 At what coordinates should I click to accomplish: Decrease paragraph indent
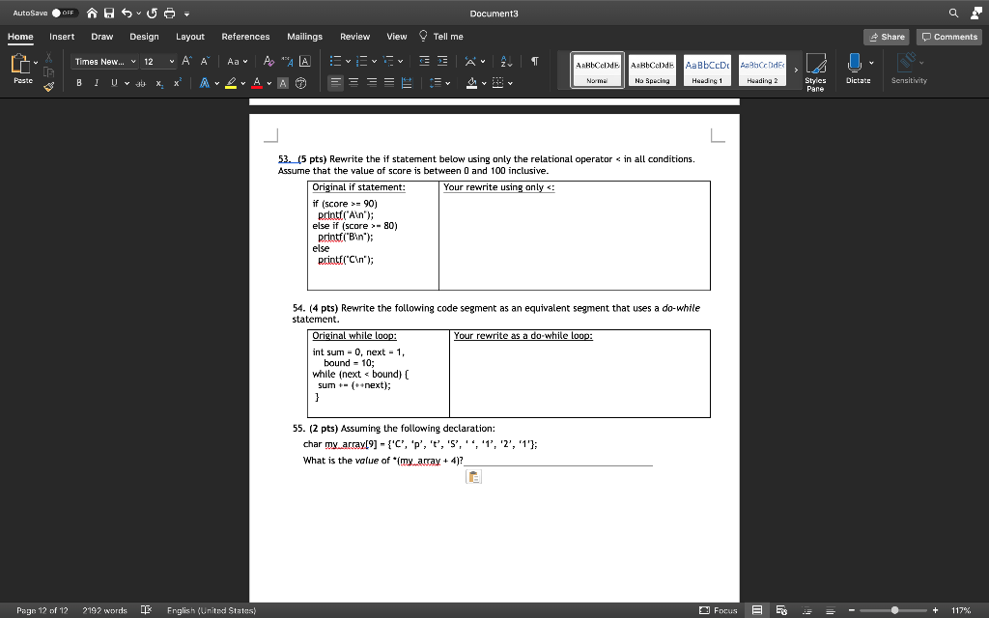point(425,61)
